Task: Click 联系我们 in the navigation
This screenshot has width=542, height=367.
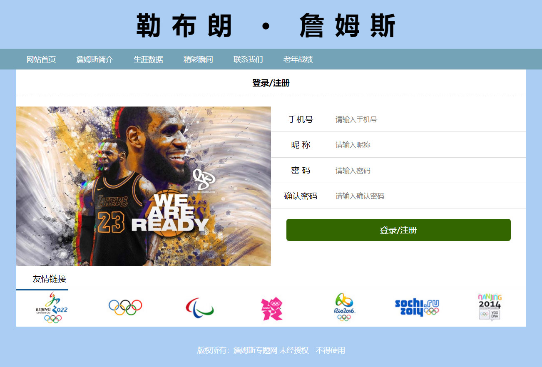Action: pos(248,59)
